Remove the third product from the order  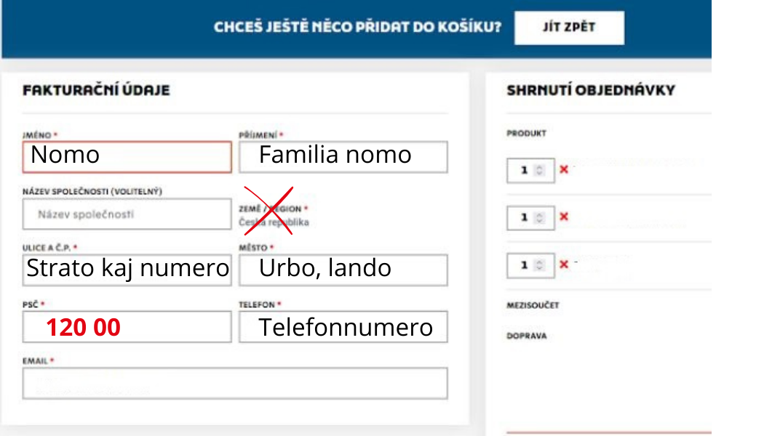click(563, 265)
